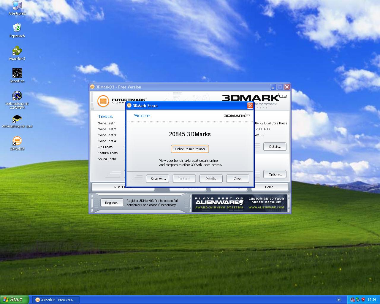The image size is (380, 304).
Task: Click the 'Score' heading in the dialog
Action: tap(142, 115)
